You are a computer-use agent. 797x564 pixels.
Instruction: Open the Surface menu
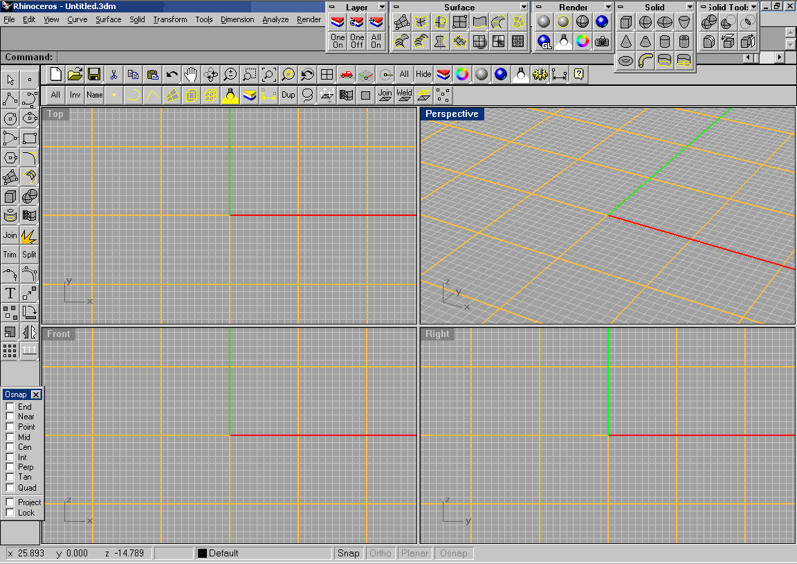tap(108, 19)
